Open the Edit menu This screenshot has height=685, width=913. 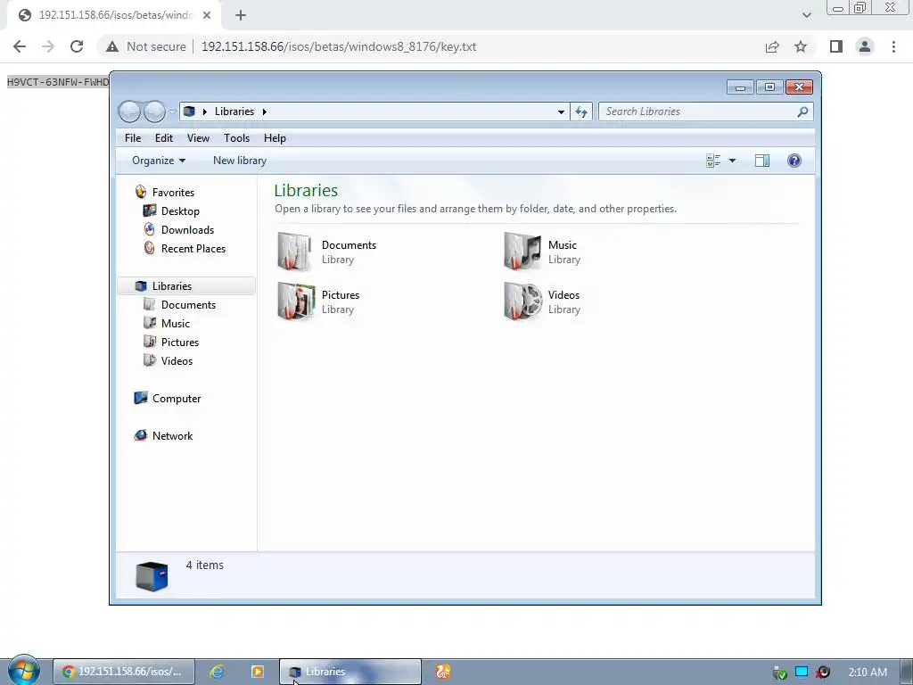164,138
